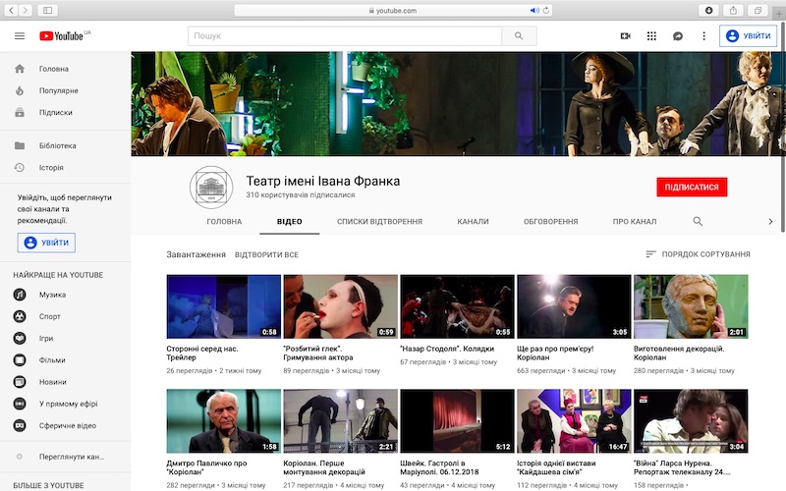Screen dimensions: 786x491
Task: Open Підписки subscriptions icon
Action: (20, 112)
